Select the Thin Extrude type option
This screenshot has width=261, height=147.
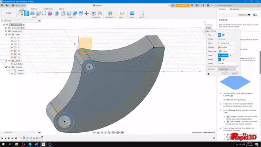click(x=223, y=35)
